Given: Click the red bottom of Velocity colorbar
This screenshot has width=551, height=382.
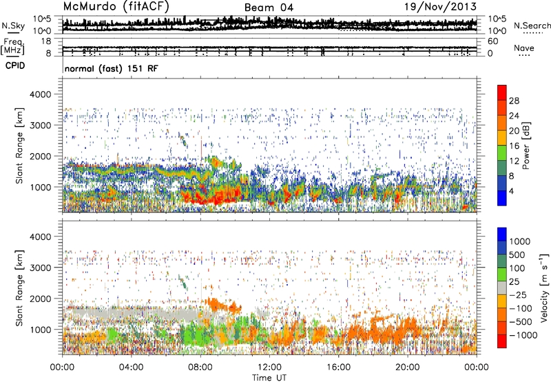Looking at the screenshot, I should [502, 341].
